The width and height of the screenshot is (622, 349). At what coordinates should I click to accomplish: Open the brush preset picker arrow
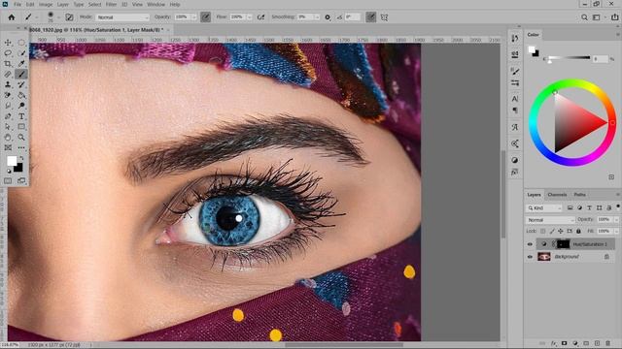[x=58, y=17]
